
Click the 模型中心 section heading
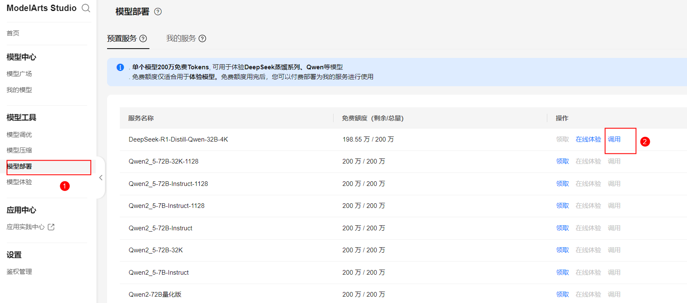click(x=21, y=57)
